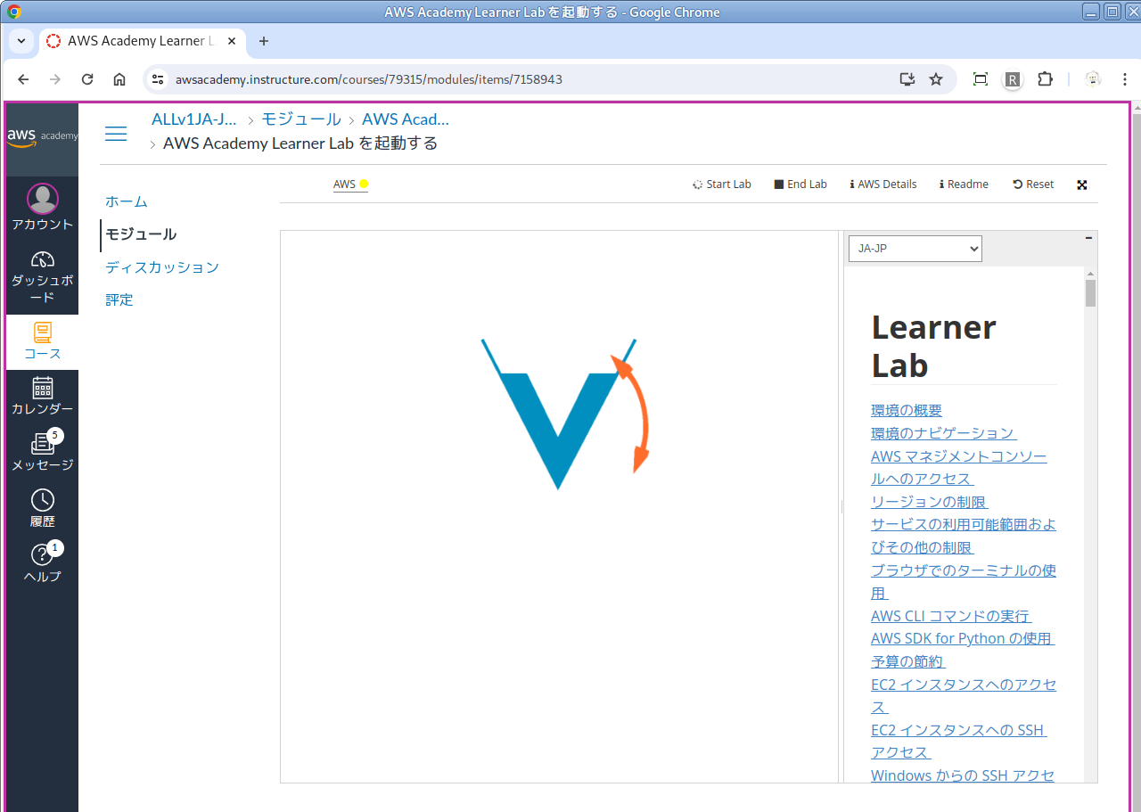The width and height of the screenshot is (1141, 812).
Task: Open Chrome extensions puzzle icon
Action: [1045, 79]
